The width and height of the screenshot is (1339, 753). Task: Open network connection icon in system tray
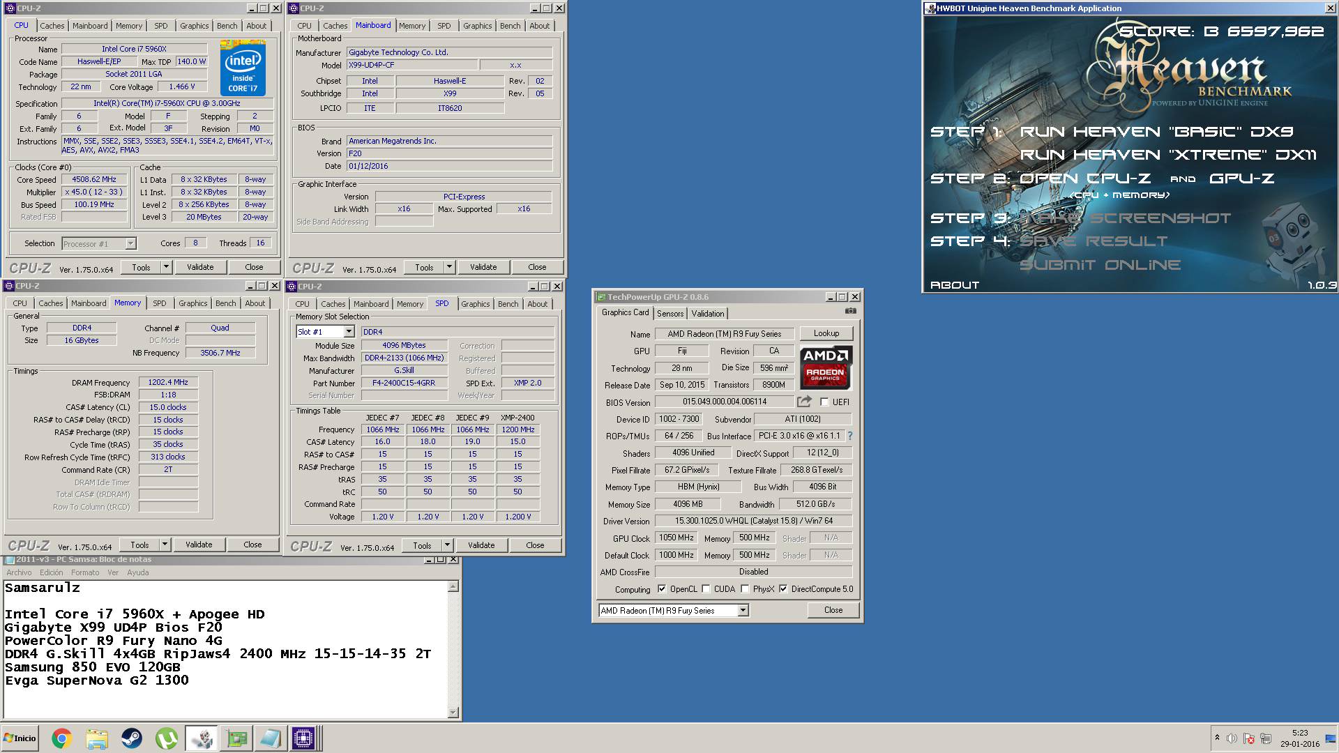(1266, 738)
